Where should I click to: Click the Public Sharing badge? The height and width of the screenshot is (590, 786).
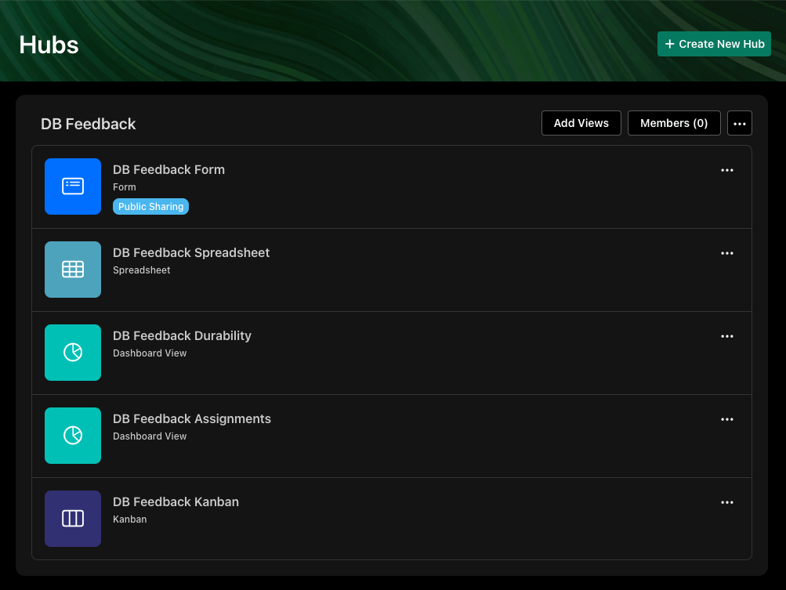coord(151,207)
